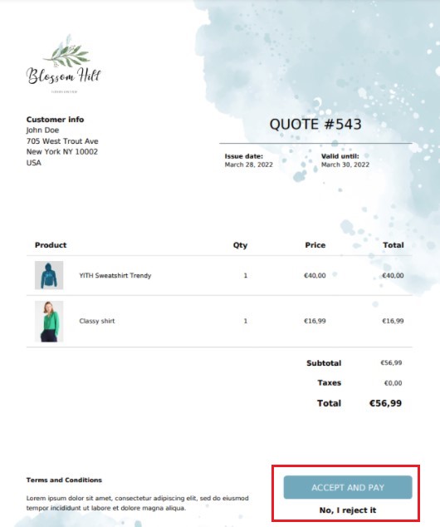Click the Qty column header
This screenshot has height=527, width=440.
tap(240, 245)
